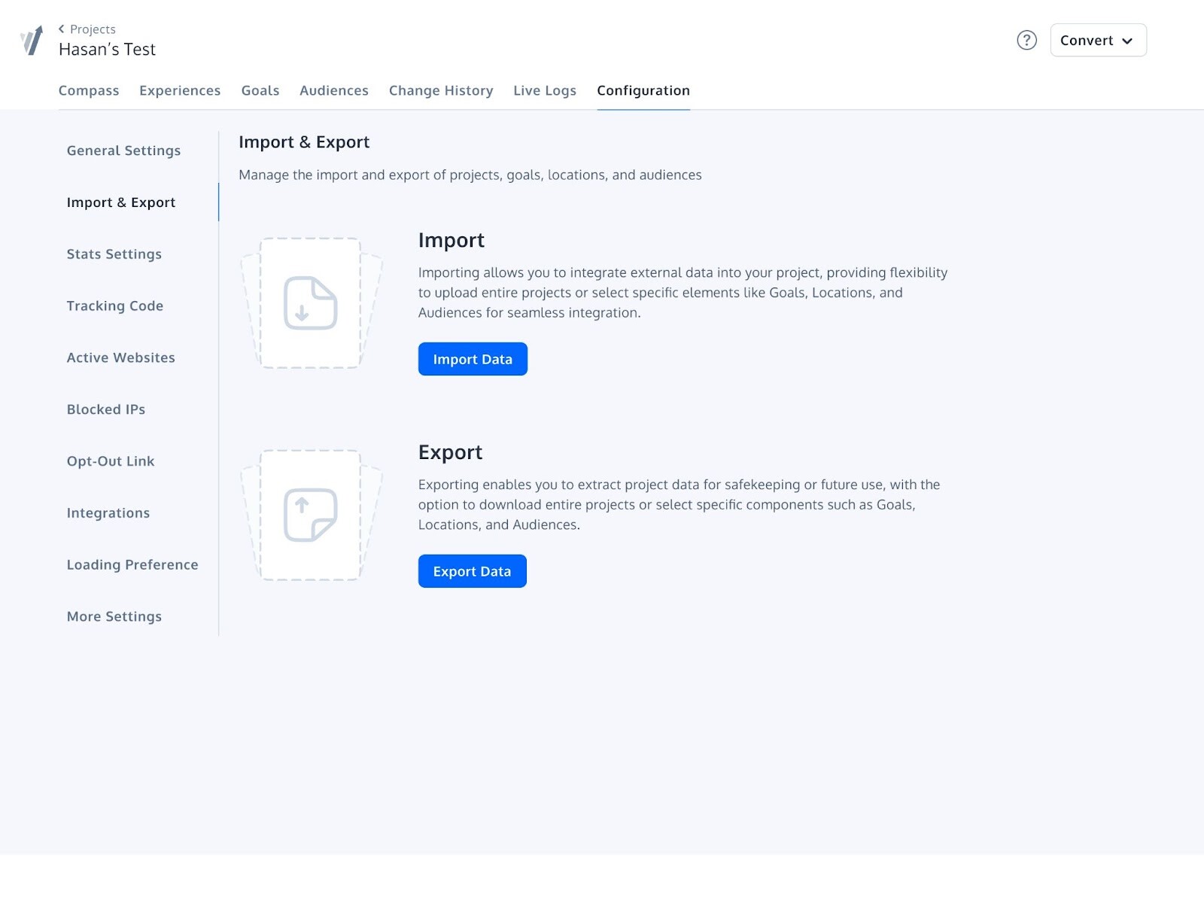Open the Live Logs tab

(x=544, y=90)
